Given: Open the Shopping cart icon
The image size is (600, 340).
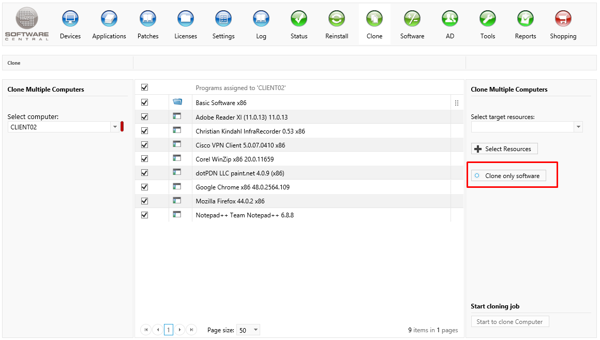Looking at the screenshot, I should tap(563, 19).
